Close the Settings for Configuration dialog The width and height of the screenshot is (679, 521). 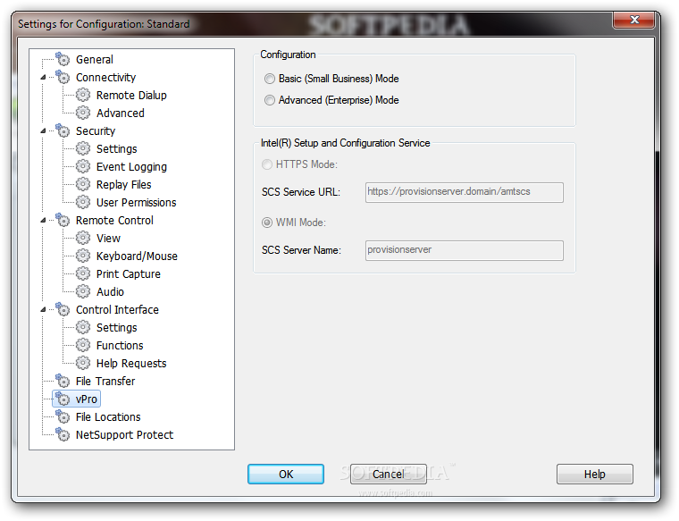tap(633, 20)
